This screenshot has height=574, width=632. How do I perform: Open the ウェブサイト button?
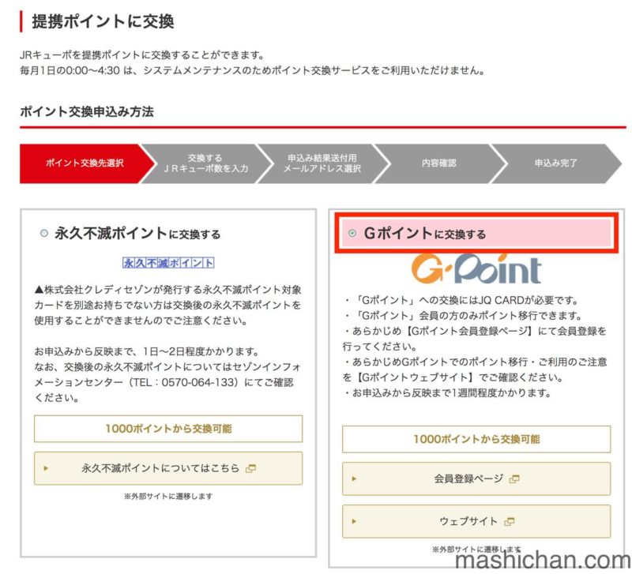476,521
